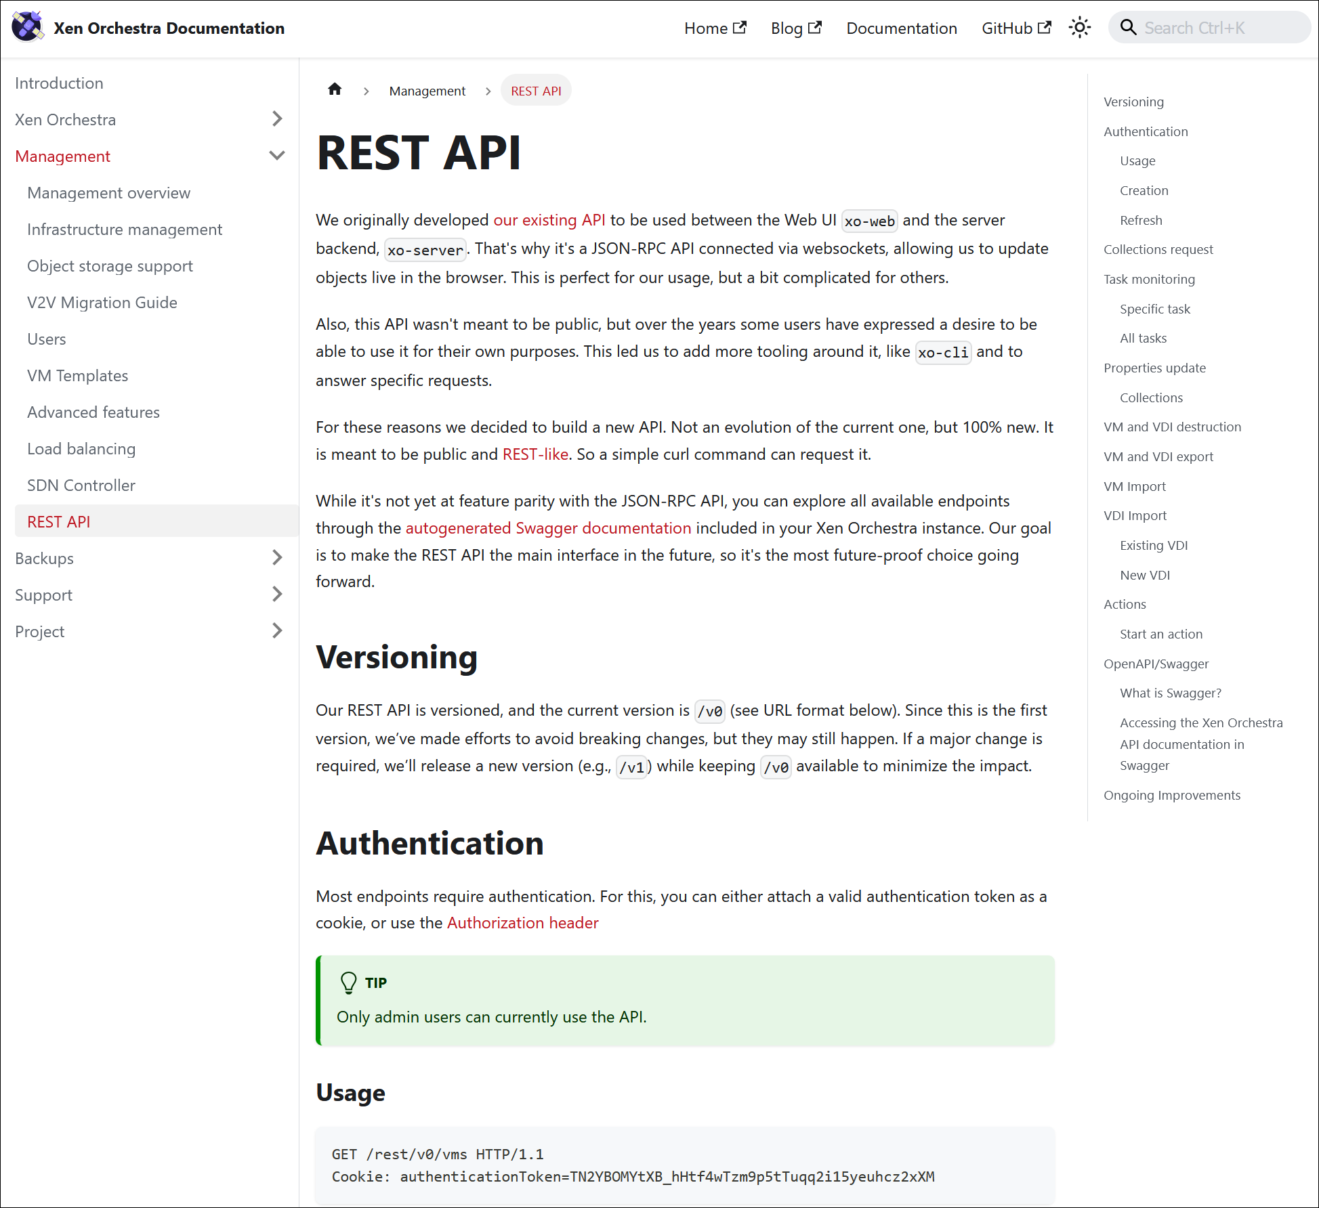Image resolution: width=1319 pixels, height=1208 pixels.
Task: Click the Xen Orchestra logo icon
Action: tap(27, 27)
